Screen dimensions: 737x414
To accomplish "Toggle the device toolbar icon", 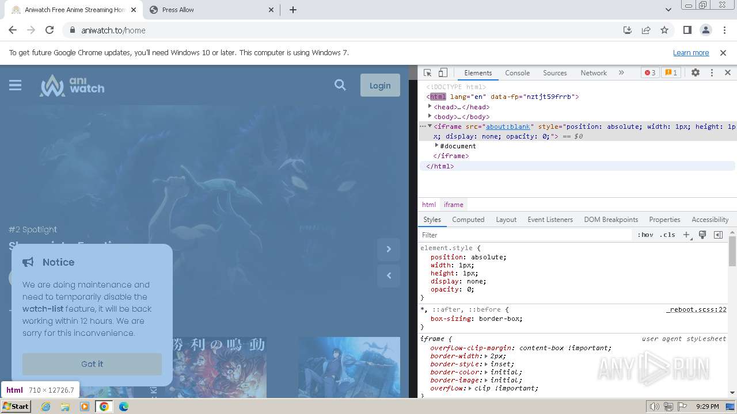I will coord(443,73).
